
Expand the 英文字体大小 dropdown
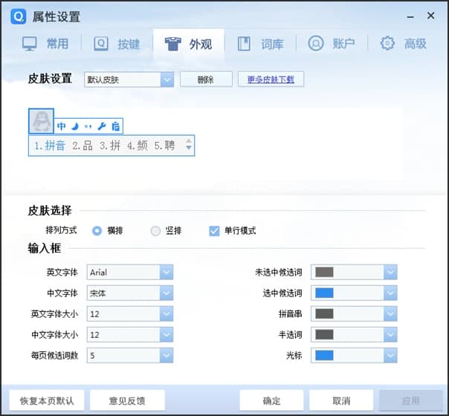click(x=167, y=314)
